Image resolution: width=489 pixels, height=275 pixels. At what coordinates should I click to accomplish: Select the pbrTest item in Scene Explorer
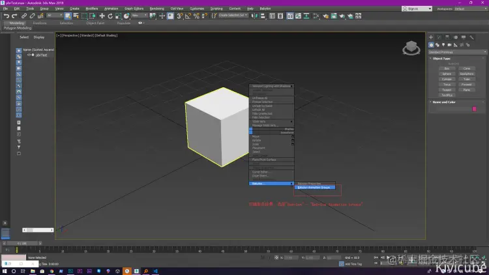(41, 55)
